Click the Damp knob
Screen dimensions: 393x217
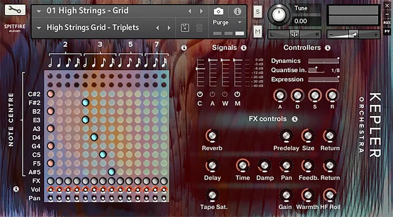click(264, 166)
